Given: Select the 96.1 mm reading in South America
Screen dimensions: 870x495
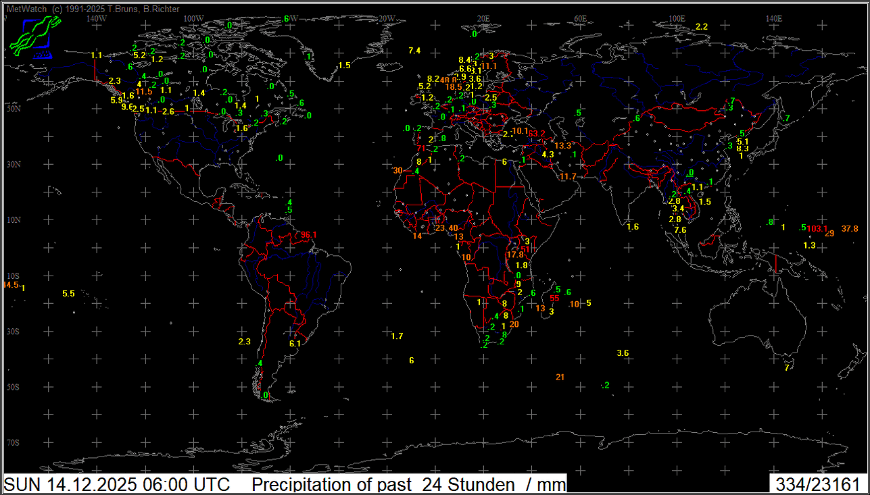Looking at the screenshot, I should point(309,235).
